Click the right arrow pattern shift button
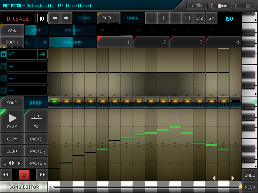 point(66,18)
